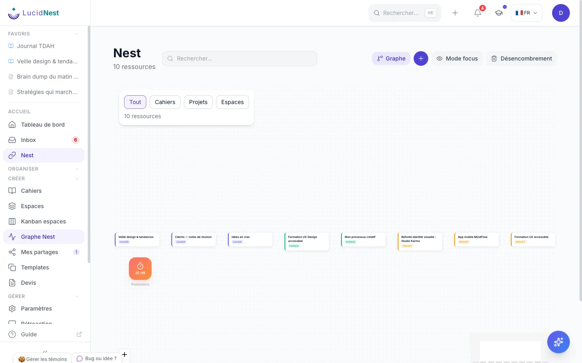This screenshot has height=363, width=582.
Task: Click the graph zoom-in plus button
Action: tap(124, 355)
